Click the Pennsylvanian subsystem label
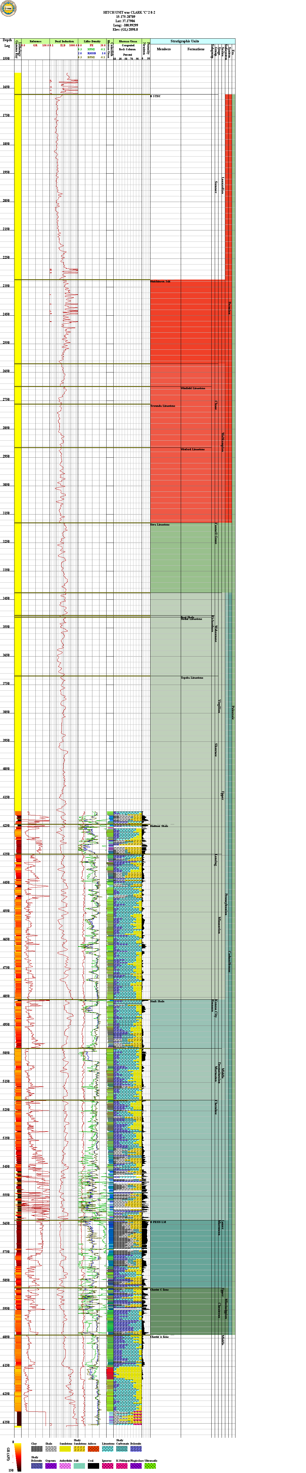Viewport: 306px width, 1473px height. (226, 904)
